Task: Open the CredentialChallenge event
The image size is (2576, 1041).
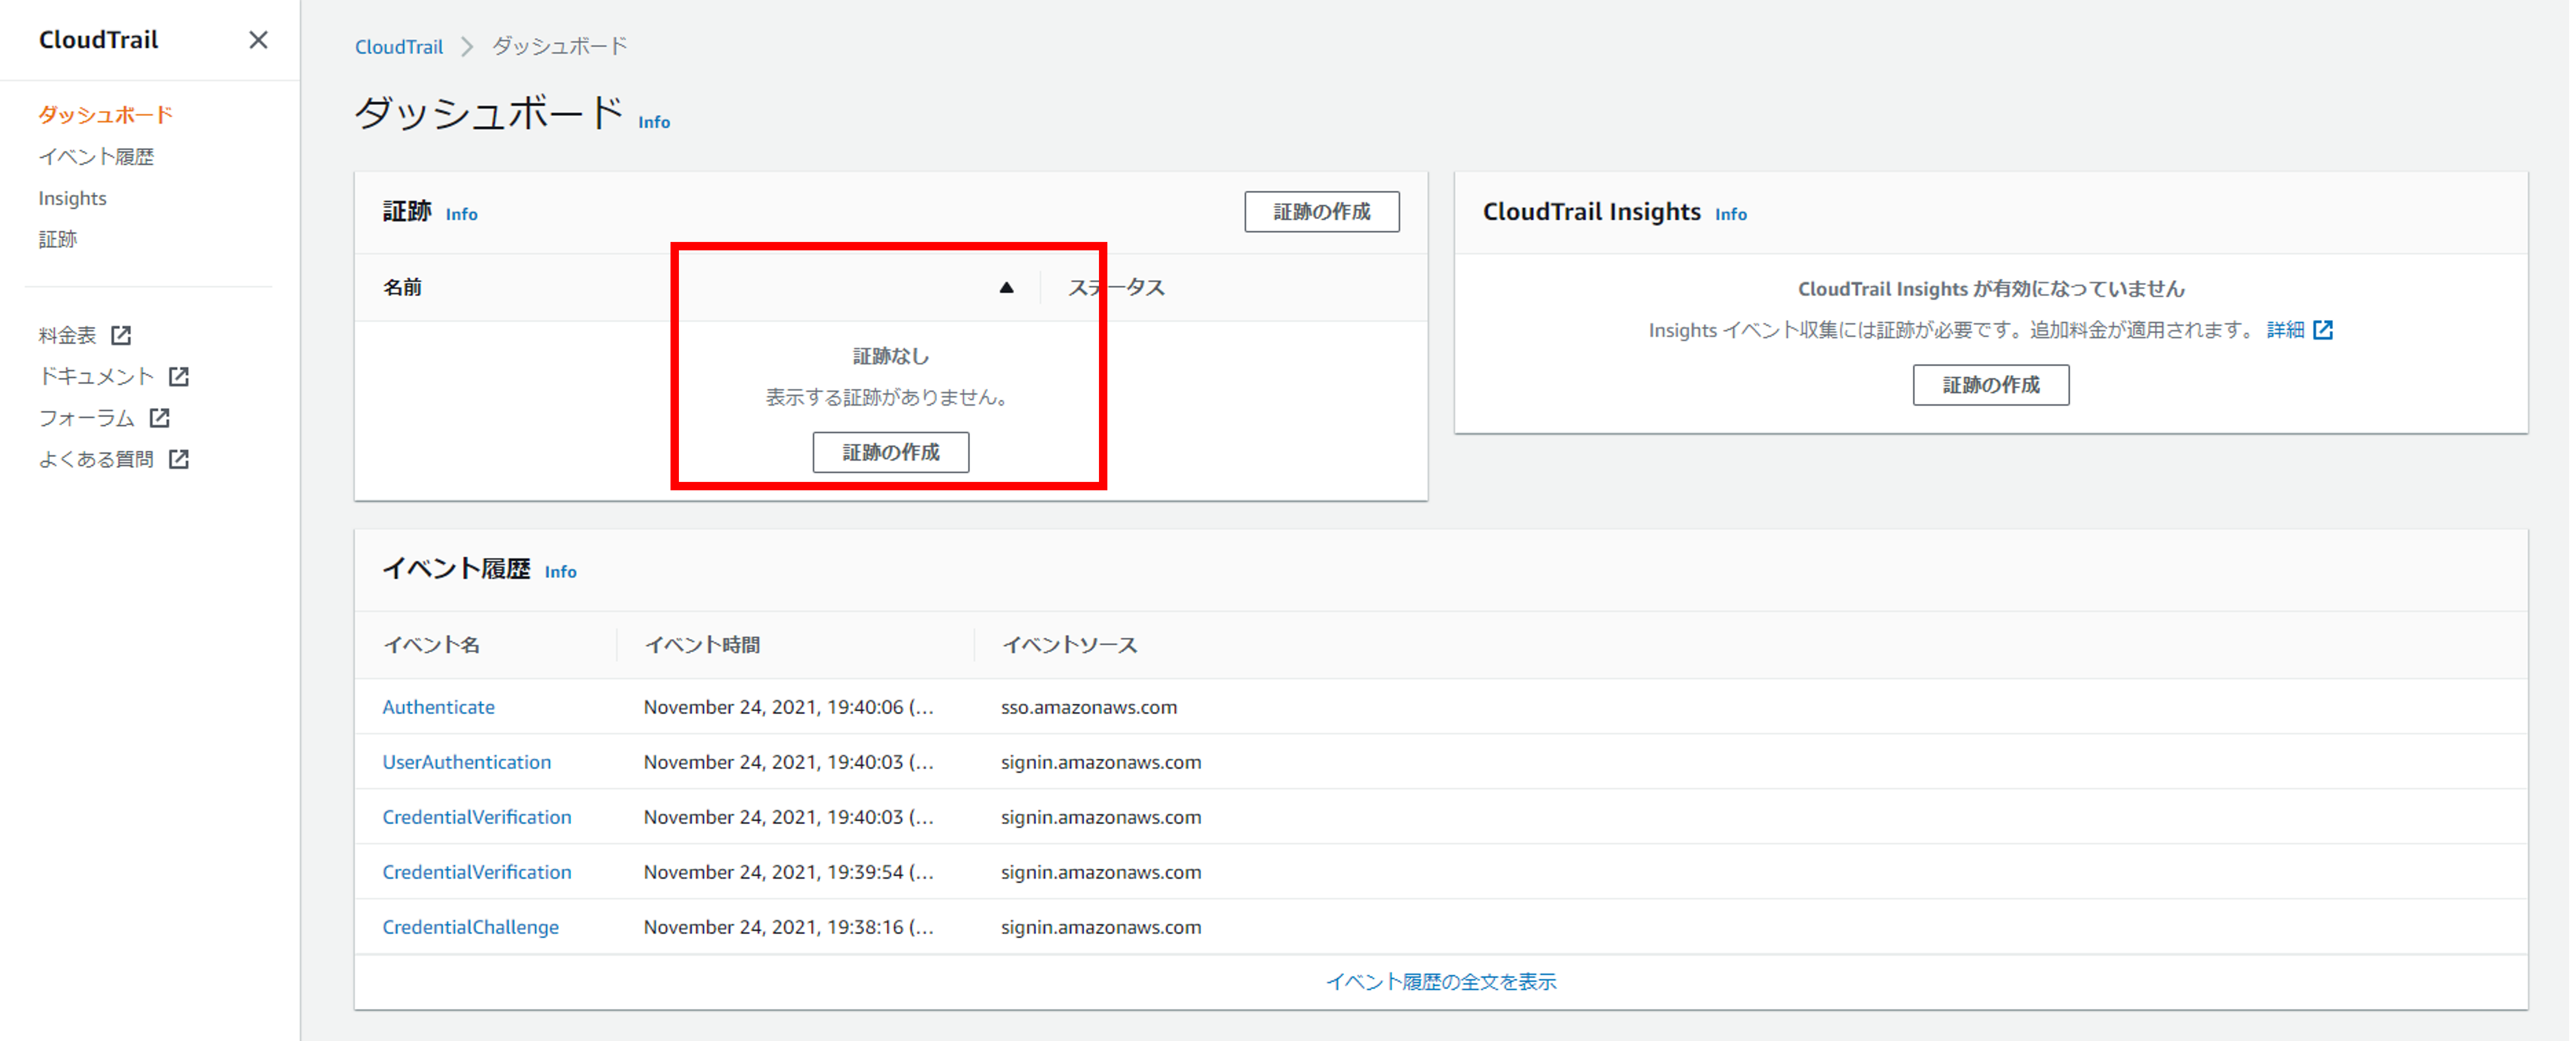Action: [x=470, y=927]
